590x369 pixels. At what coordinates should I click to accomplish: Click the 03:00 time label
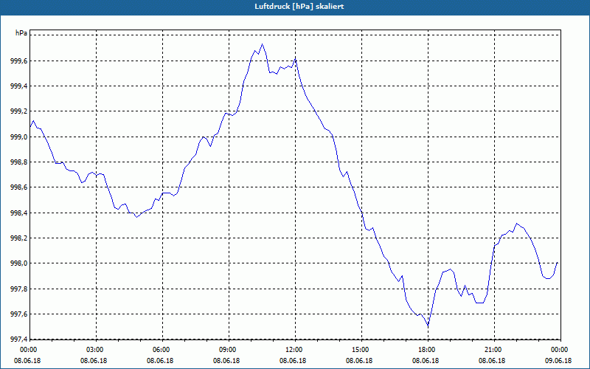coord(96,350)
